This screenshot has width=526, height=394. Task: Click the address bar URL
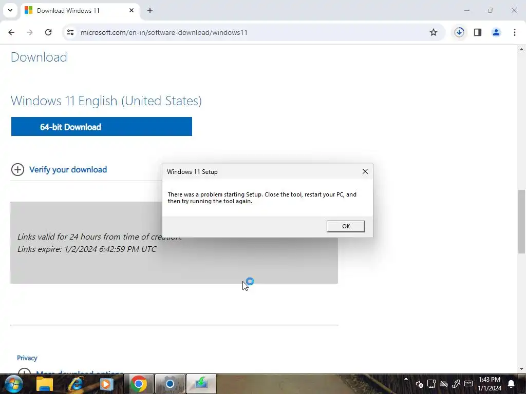pos(164,32)
